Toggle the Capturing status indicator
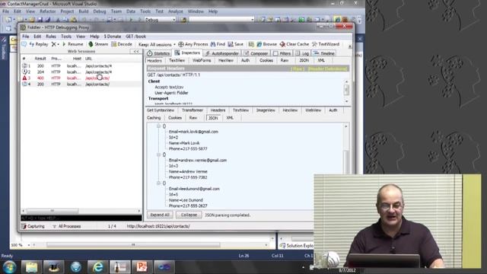The height and width of the screenshot is (274, 487). pos(33,227)
